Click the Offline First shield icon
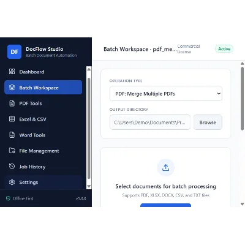The image size is (245, 245). point(8,198)
